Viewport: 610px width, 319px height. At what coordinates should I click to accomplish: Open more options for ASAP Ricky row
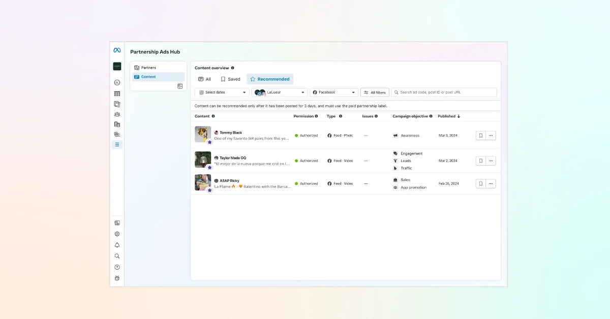pos(491,184)
